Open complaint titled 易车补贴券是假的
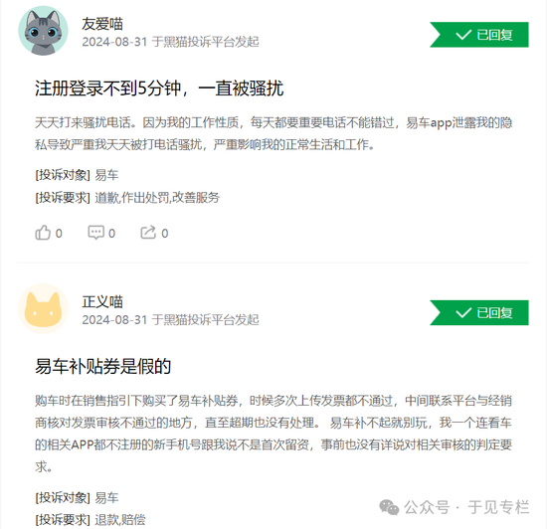Viewport: 547px width, 529px height. (102, 366)
